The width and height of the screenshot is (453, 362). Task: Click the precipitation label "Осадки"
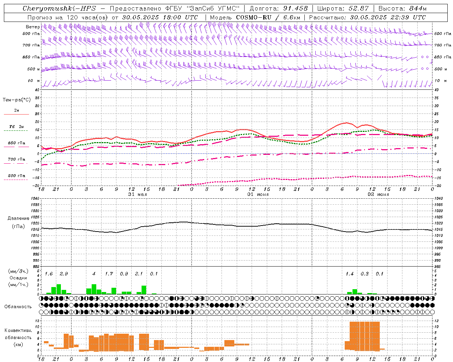click(18, 278)
